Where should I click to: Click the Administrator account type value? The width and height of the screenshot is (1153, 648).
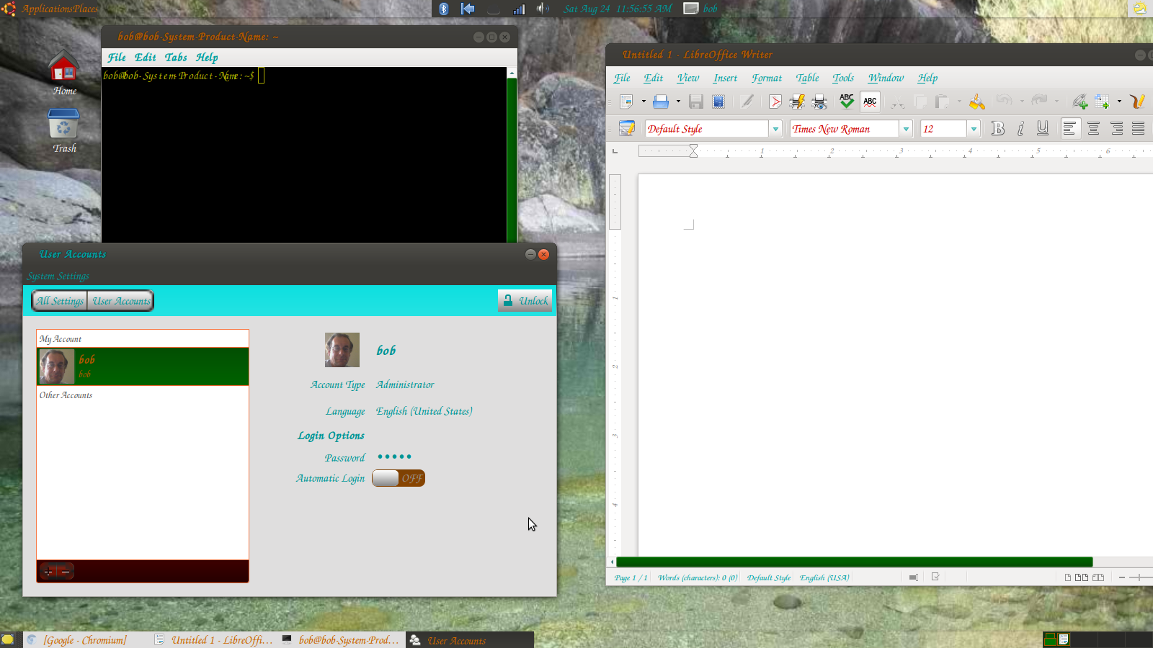coord(405,384)
